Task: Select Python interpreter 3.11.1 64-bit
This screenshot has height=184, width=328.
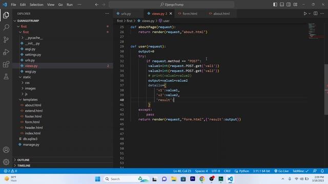Action: click(261, 171)
